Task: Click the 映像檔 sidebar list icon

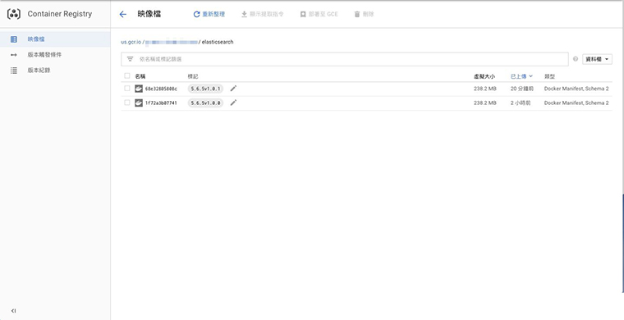Action: (x=13, y=39)
